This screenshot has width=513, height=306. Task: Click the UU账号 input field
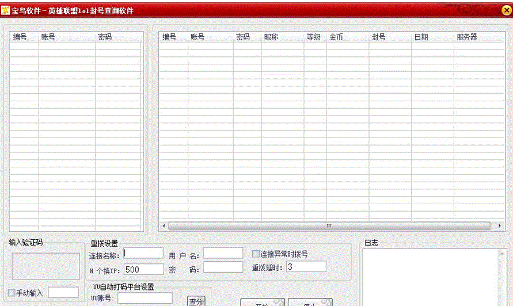[145, 298]
